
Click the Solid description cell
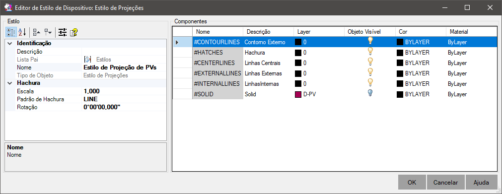pos(268,94)
